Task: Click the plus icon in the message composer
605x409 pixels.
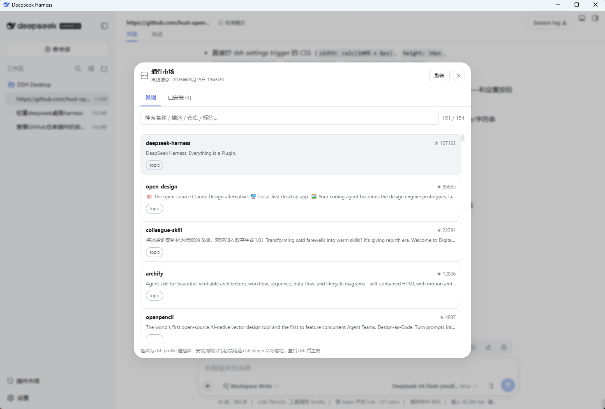Action: click(x=208, y=386)
